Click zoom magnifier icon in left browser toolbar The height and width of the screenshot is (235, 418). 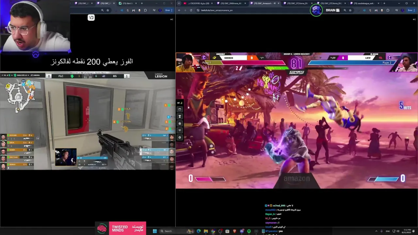[x=102, y=10]
